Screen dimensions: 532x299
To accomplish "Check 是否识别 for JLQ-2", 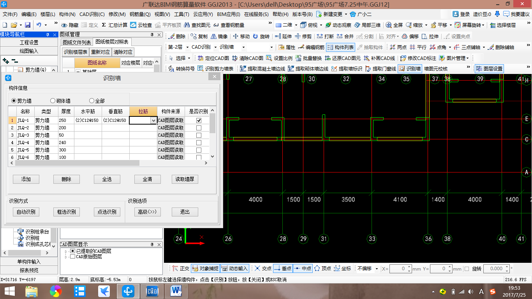I will click(x=199, y=128).
